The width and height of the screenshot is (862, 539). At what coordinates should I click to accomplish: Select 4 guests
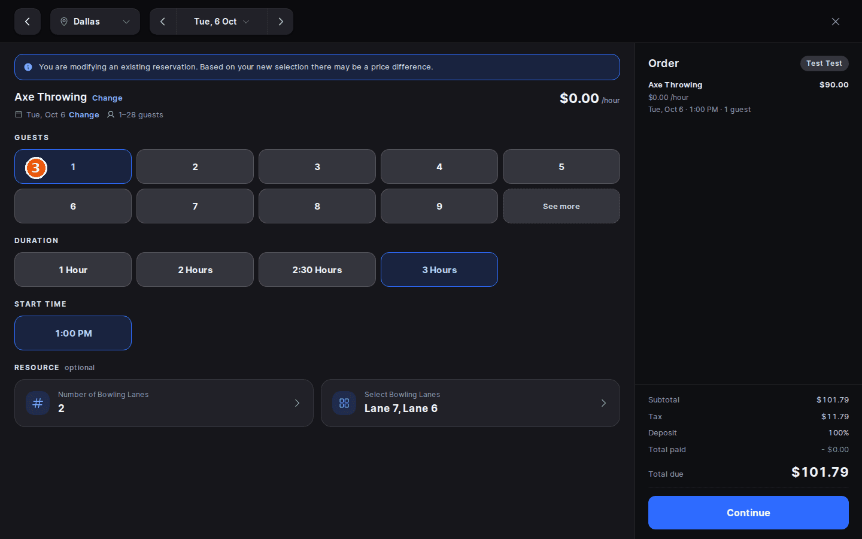[439, 166]
